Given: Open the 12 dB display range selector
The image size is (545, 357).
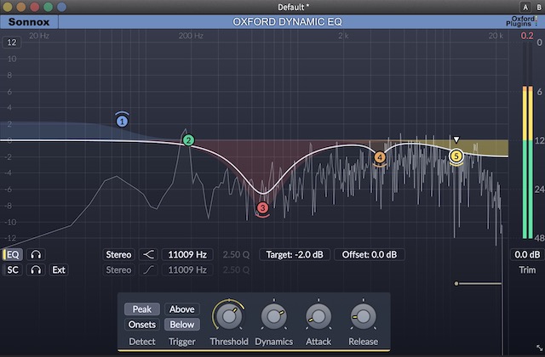Looking at the screenshot, I should point(12,42).
